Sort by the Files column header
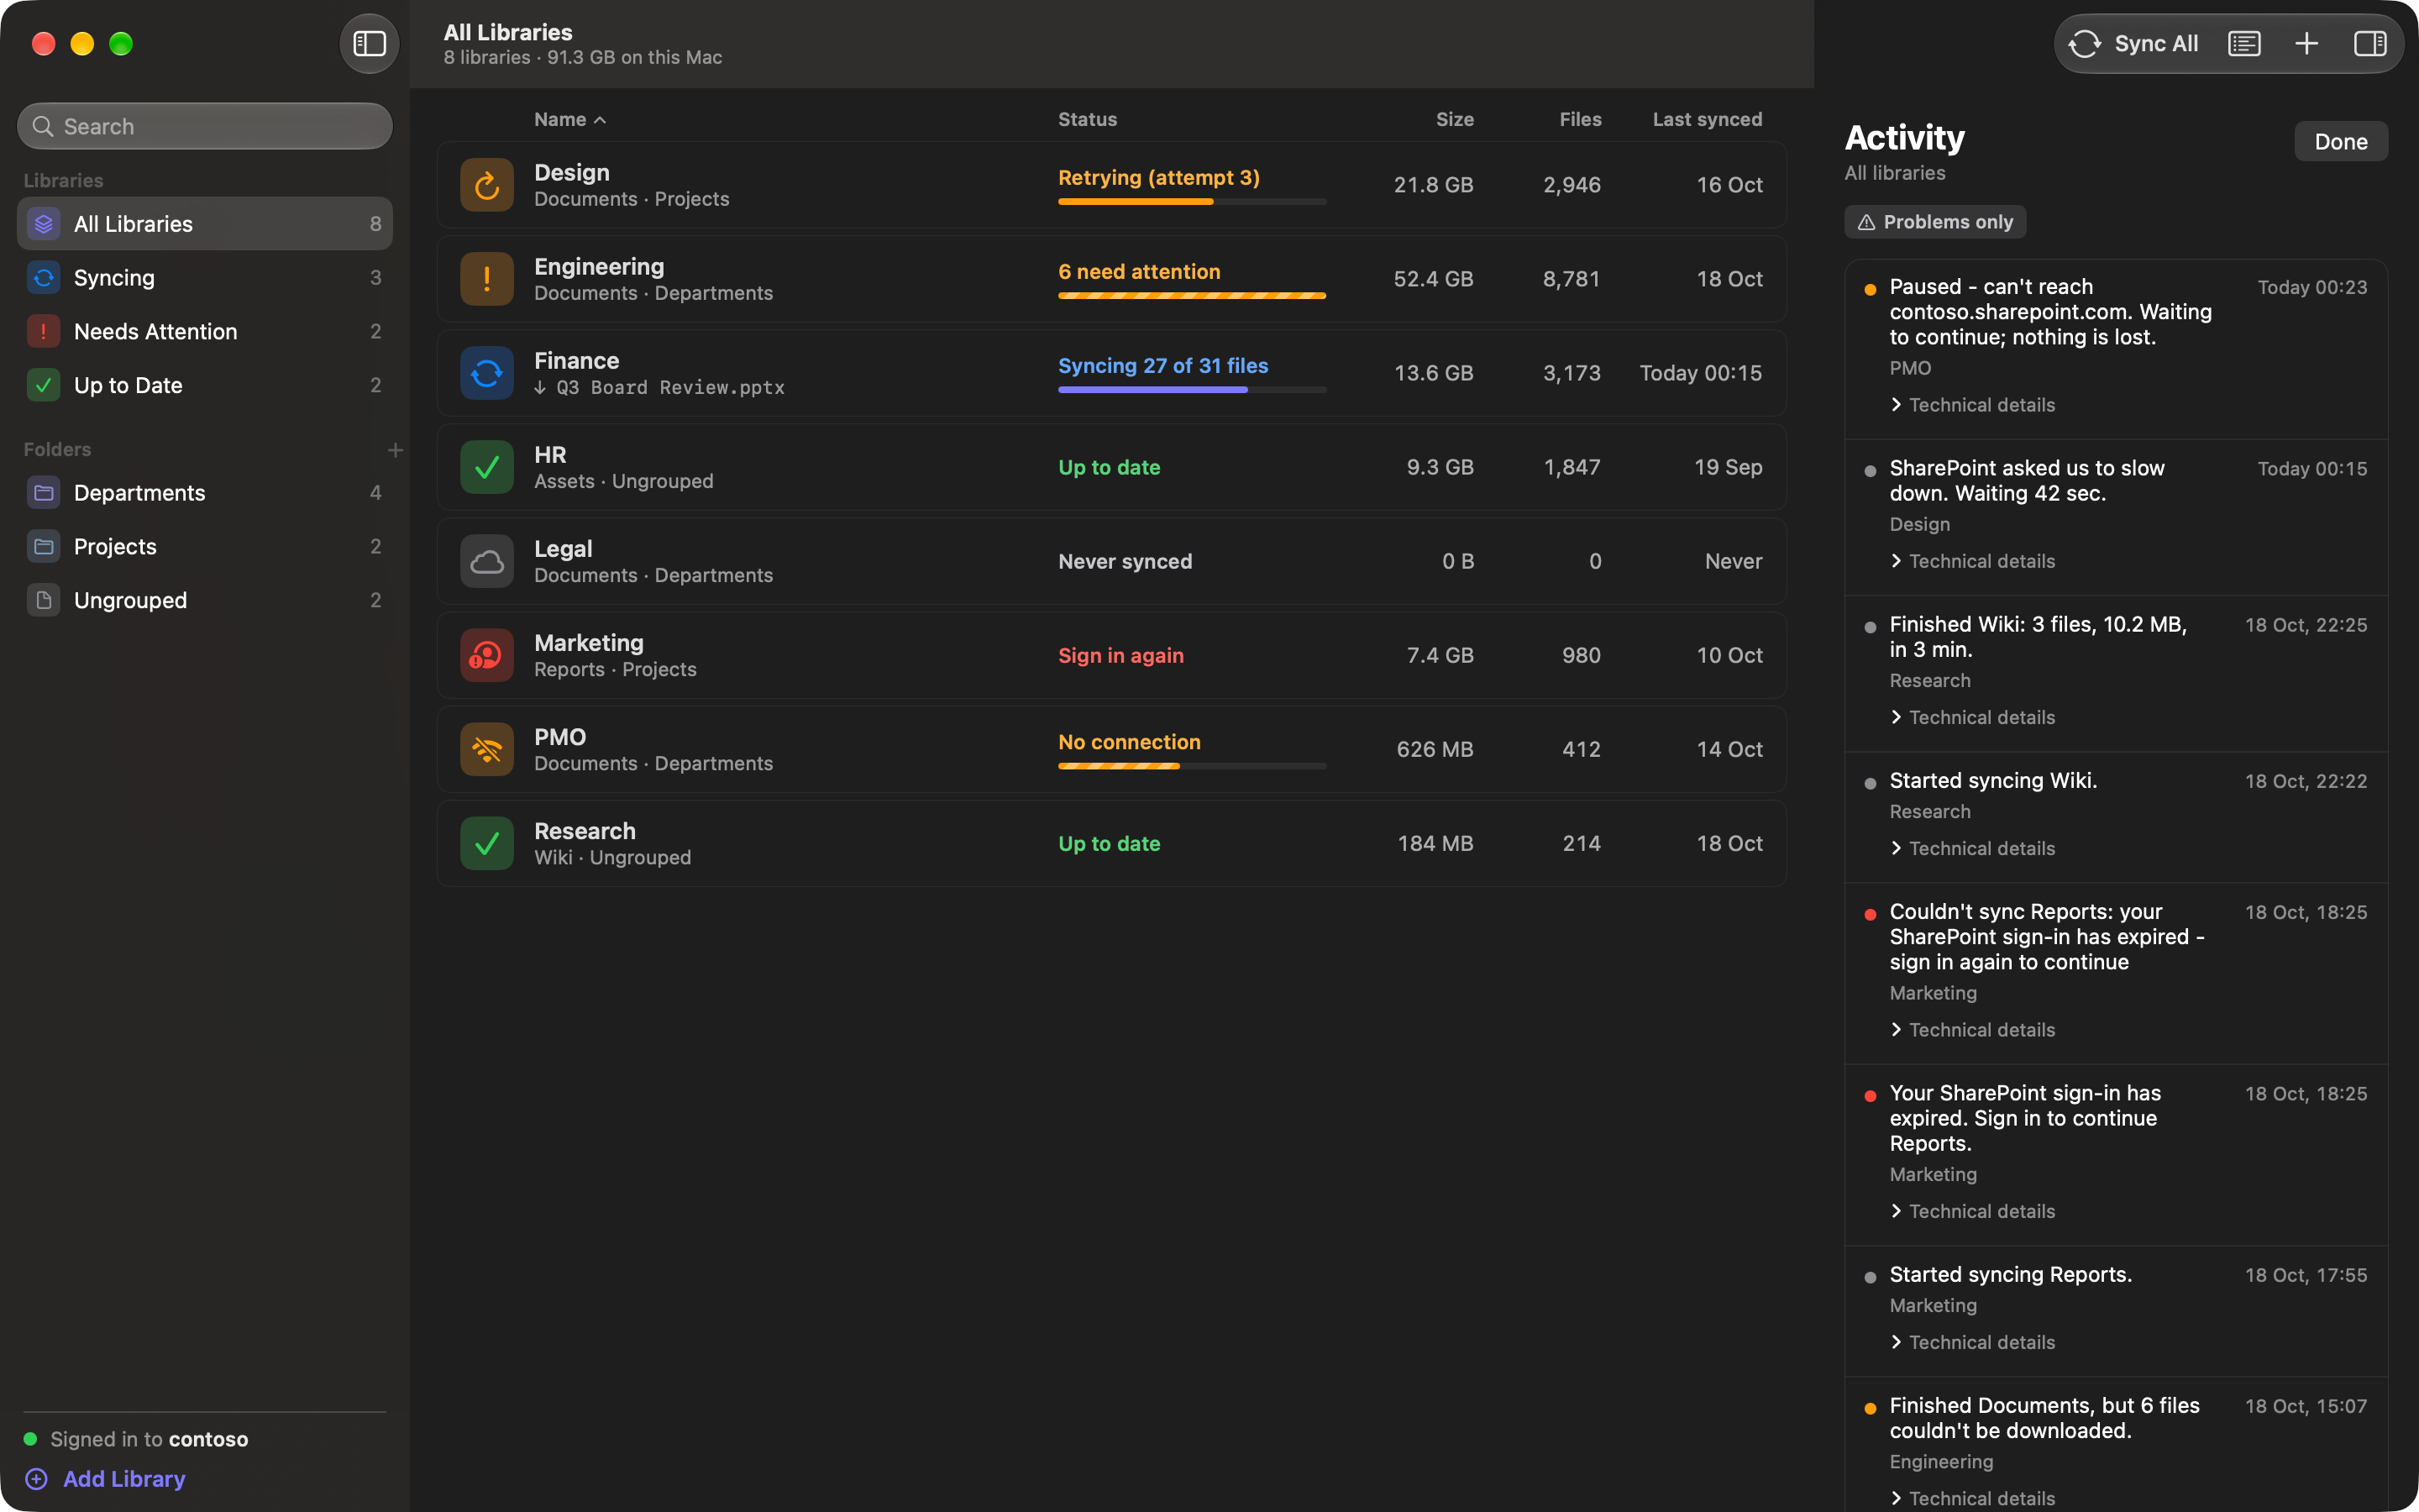This screenshot has height=1512, width=2419. coord(1581,120)
